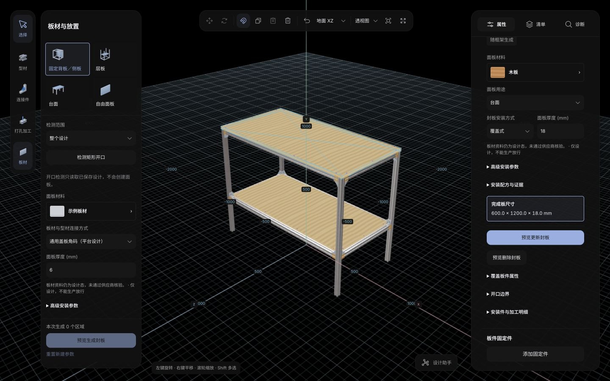
Task: Expand 高级安装参数 in the left panel
Action: point(62,306)
